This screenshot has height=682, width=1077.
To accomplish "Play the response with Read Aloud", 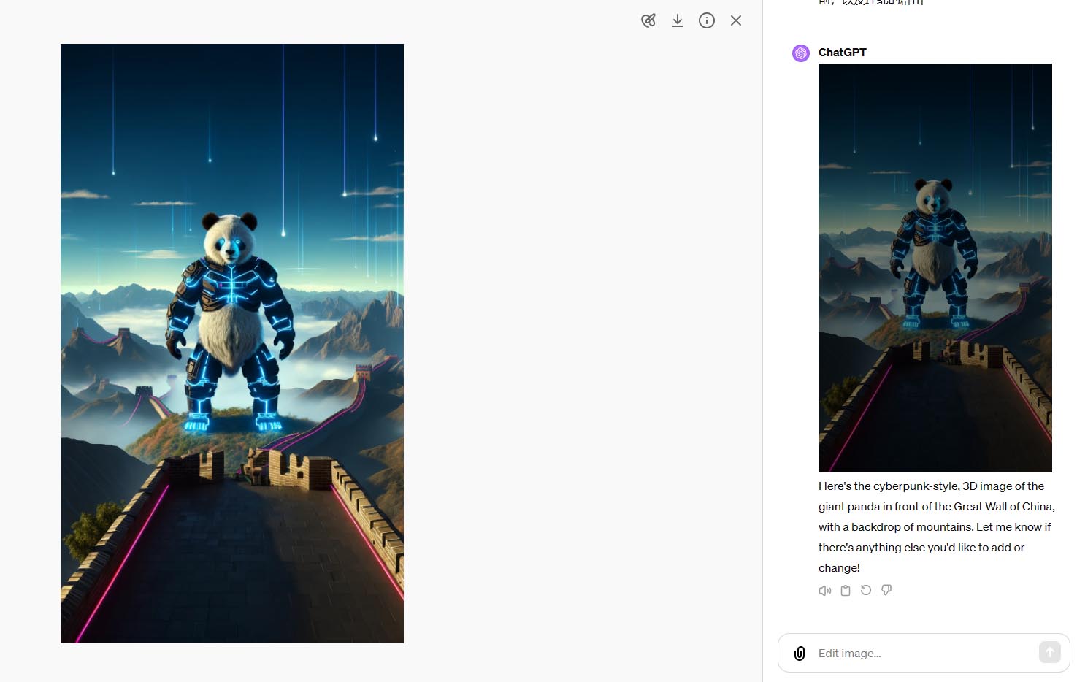I will tap(825, 591).
